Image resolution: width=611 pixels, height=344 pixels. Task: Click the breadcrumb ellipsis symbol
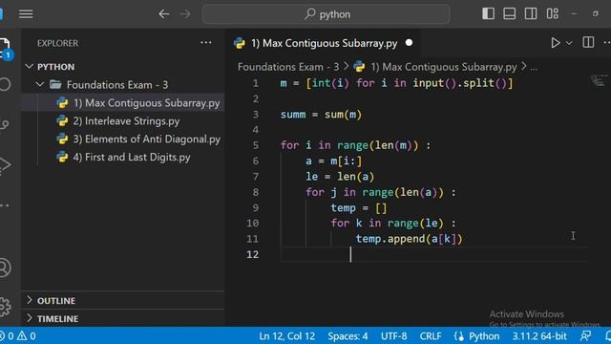pyautogui.click(x=534, y=67)
